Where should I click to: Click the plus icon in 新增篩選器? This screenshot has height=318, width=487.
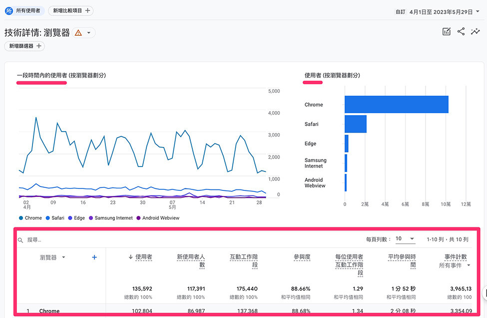coord(39,46)
